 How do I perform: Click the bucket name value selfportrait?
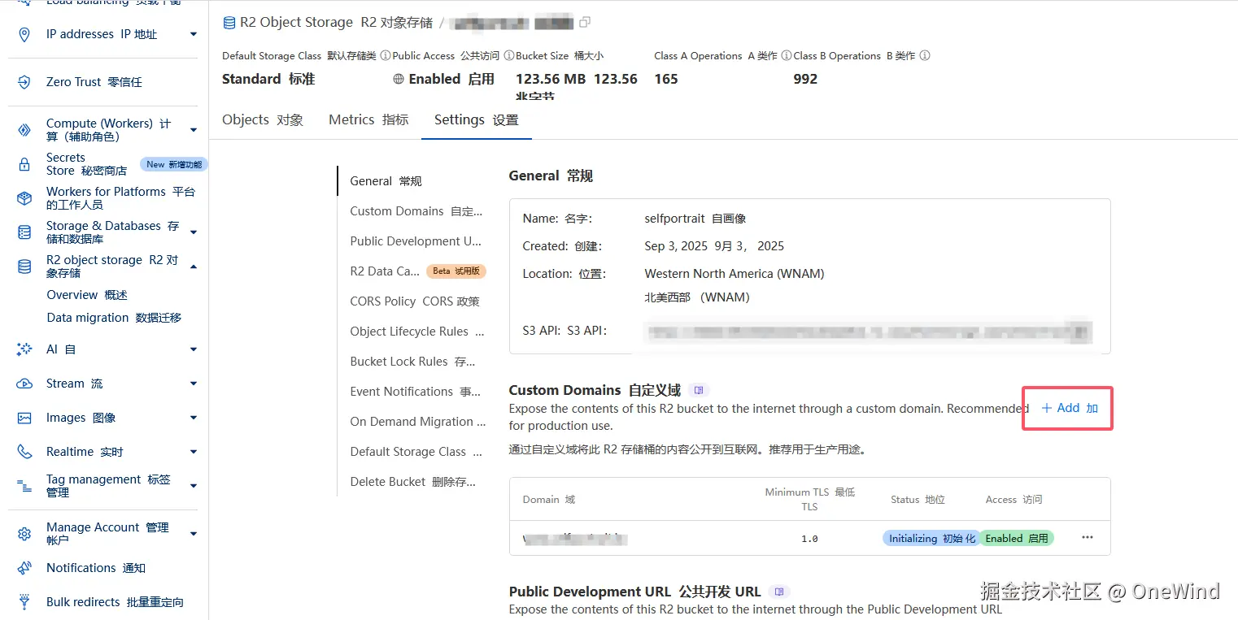tap(695, 219)
